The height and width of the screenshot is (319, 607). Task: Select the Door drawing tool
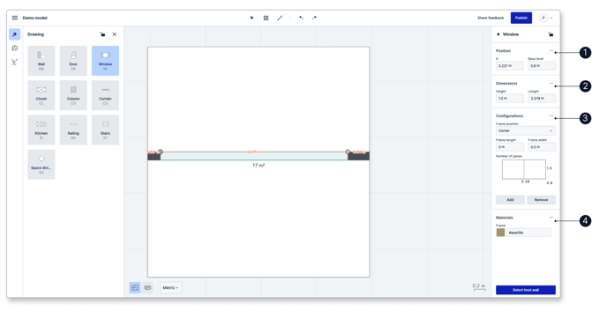(x=73, y=61)
